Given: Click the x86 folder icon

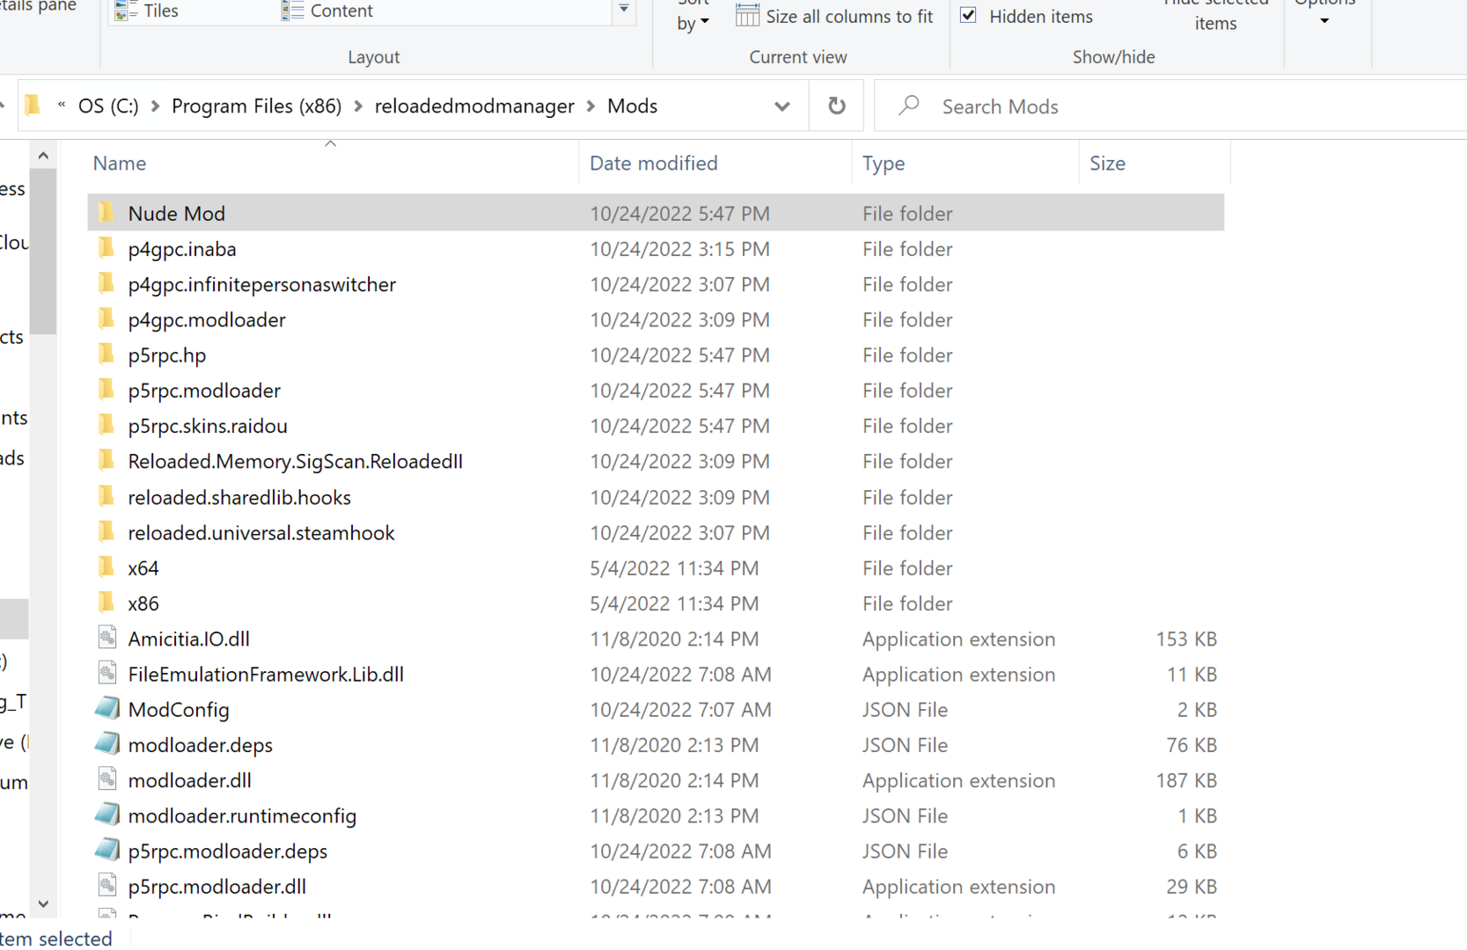Looking at the screenshot, I should pos(106,603).
